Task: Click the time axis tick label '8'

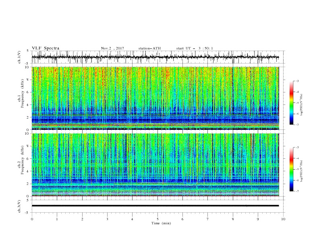Action: click(x=233, y=219)
